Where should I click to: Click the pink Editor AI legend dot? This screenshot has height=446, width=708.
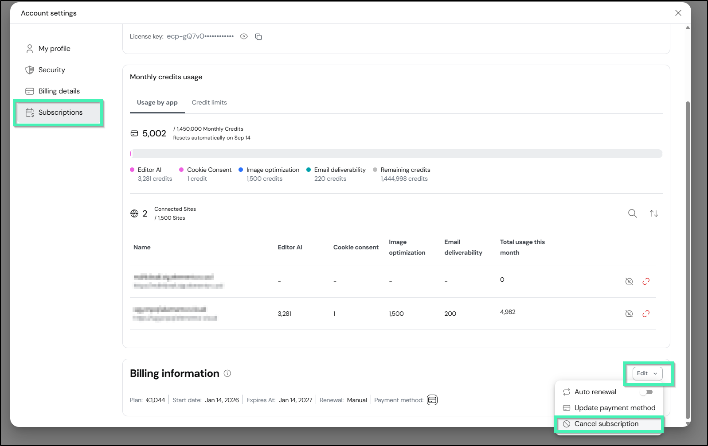[x=132, y=170]
